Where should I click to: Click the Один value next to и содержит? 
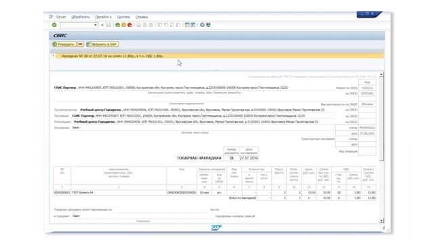point(76,216)
